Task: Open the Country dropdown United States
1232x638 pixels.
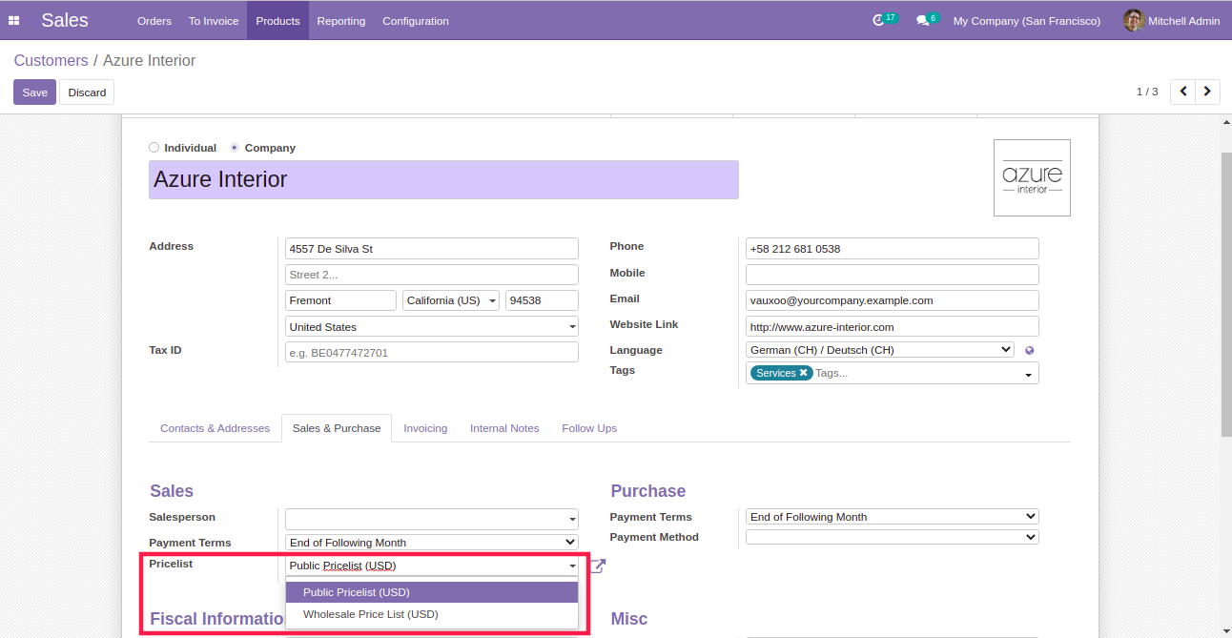Action: tap(432, 327)
